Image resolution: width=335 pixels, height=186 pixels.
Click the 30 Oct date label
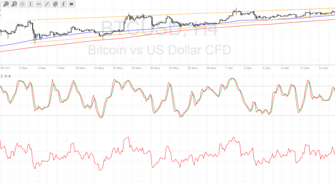pos(5,68)
